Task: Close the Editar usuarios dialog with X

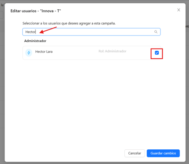Action: [179, 10]
